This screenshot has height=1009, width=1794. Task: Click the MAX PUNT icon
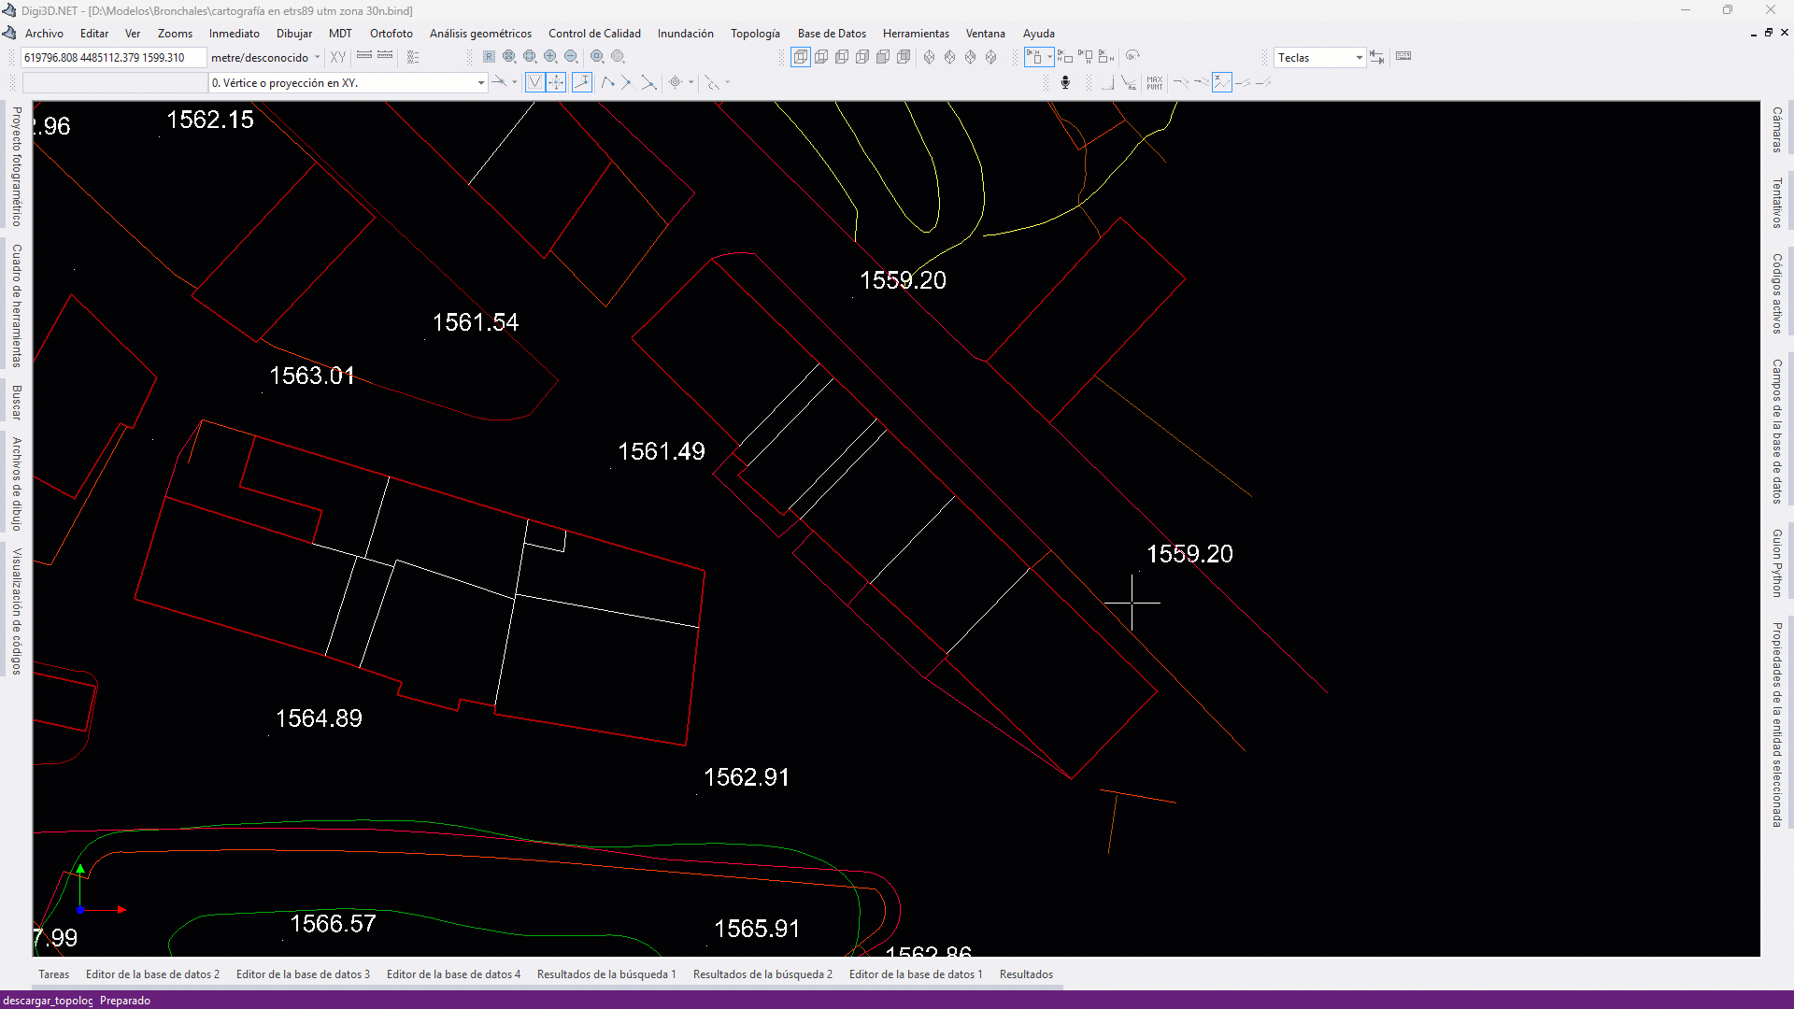tap(1155, 82)
